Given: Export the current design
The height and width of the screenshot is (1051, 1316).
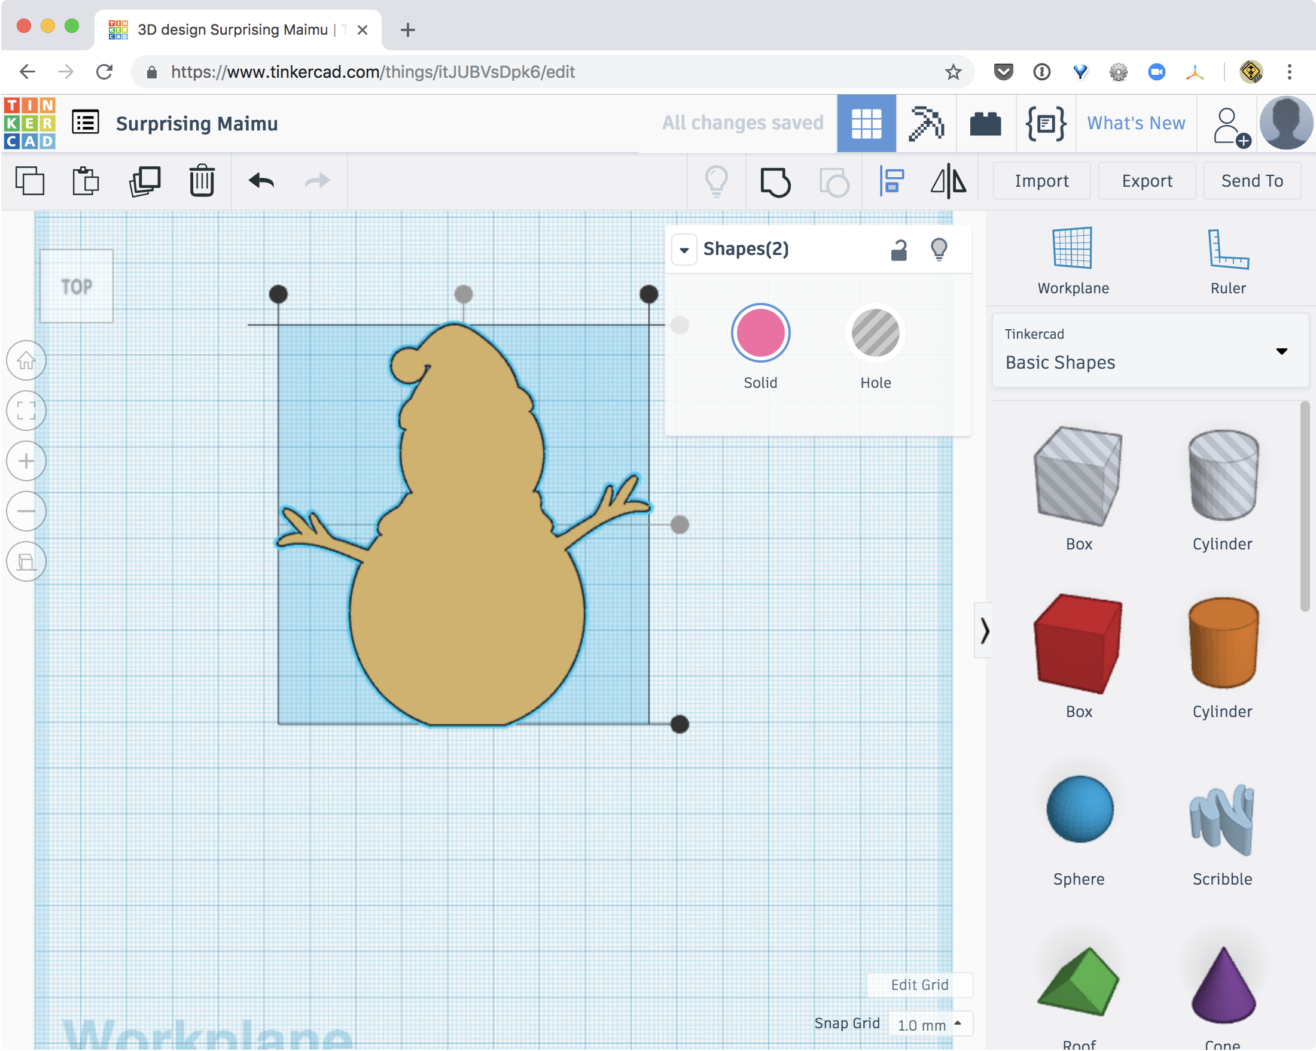Looking at the screenshot, I should tap(1146, 181).
